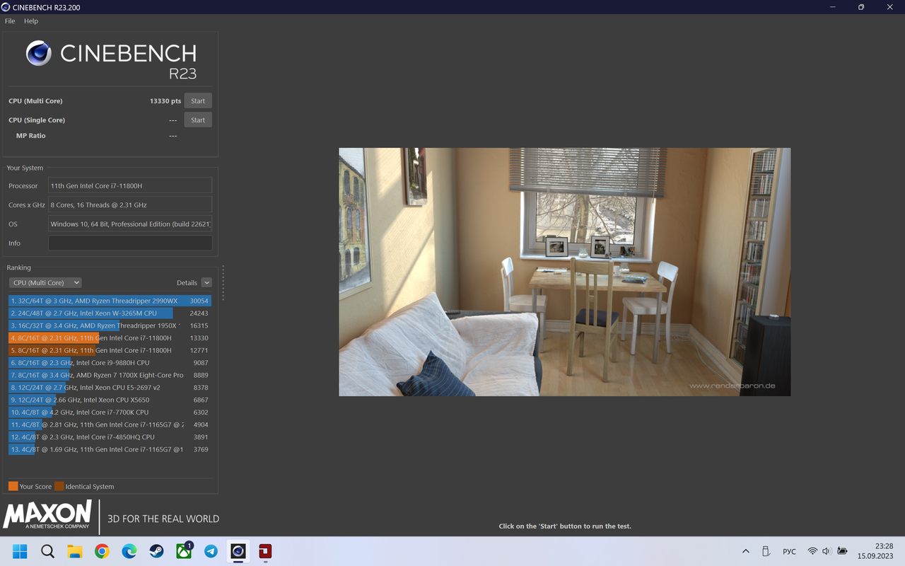The image size is (905, 566).
Task: Start the CPU Multi Core test
Action: pyautogui.click(x=198, y=101)
